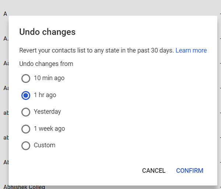Click the "Revert your contacts list" description

coord(96,50)
